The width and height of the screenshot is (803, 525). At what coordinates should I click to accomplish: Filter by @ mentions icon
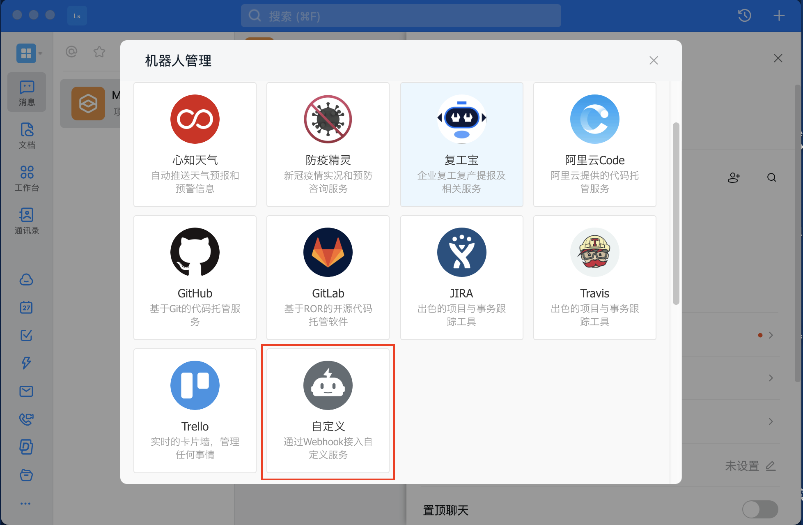click(x=71, y=52)
